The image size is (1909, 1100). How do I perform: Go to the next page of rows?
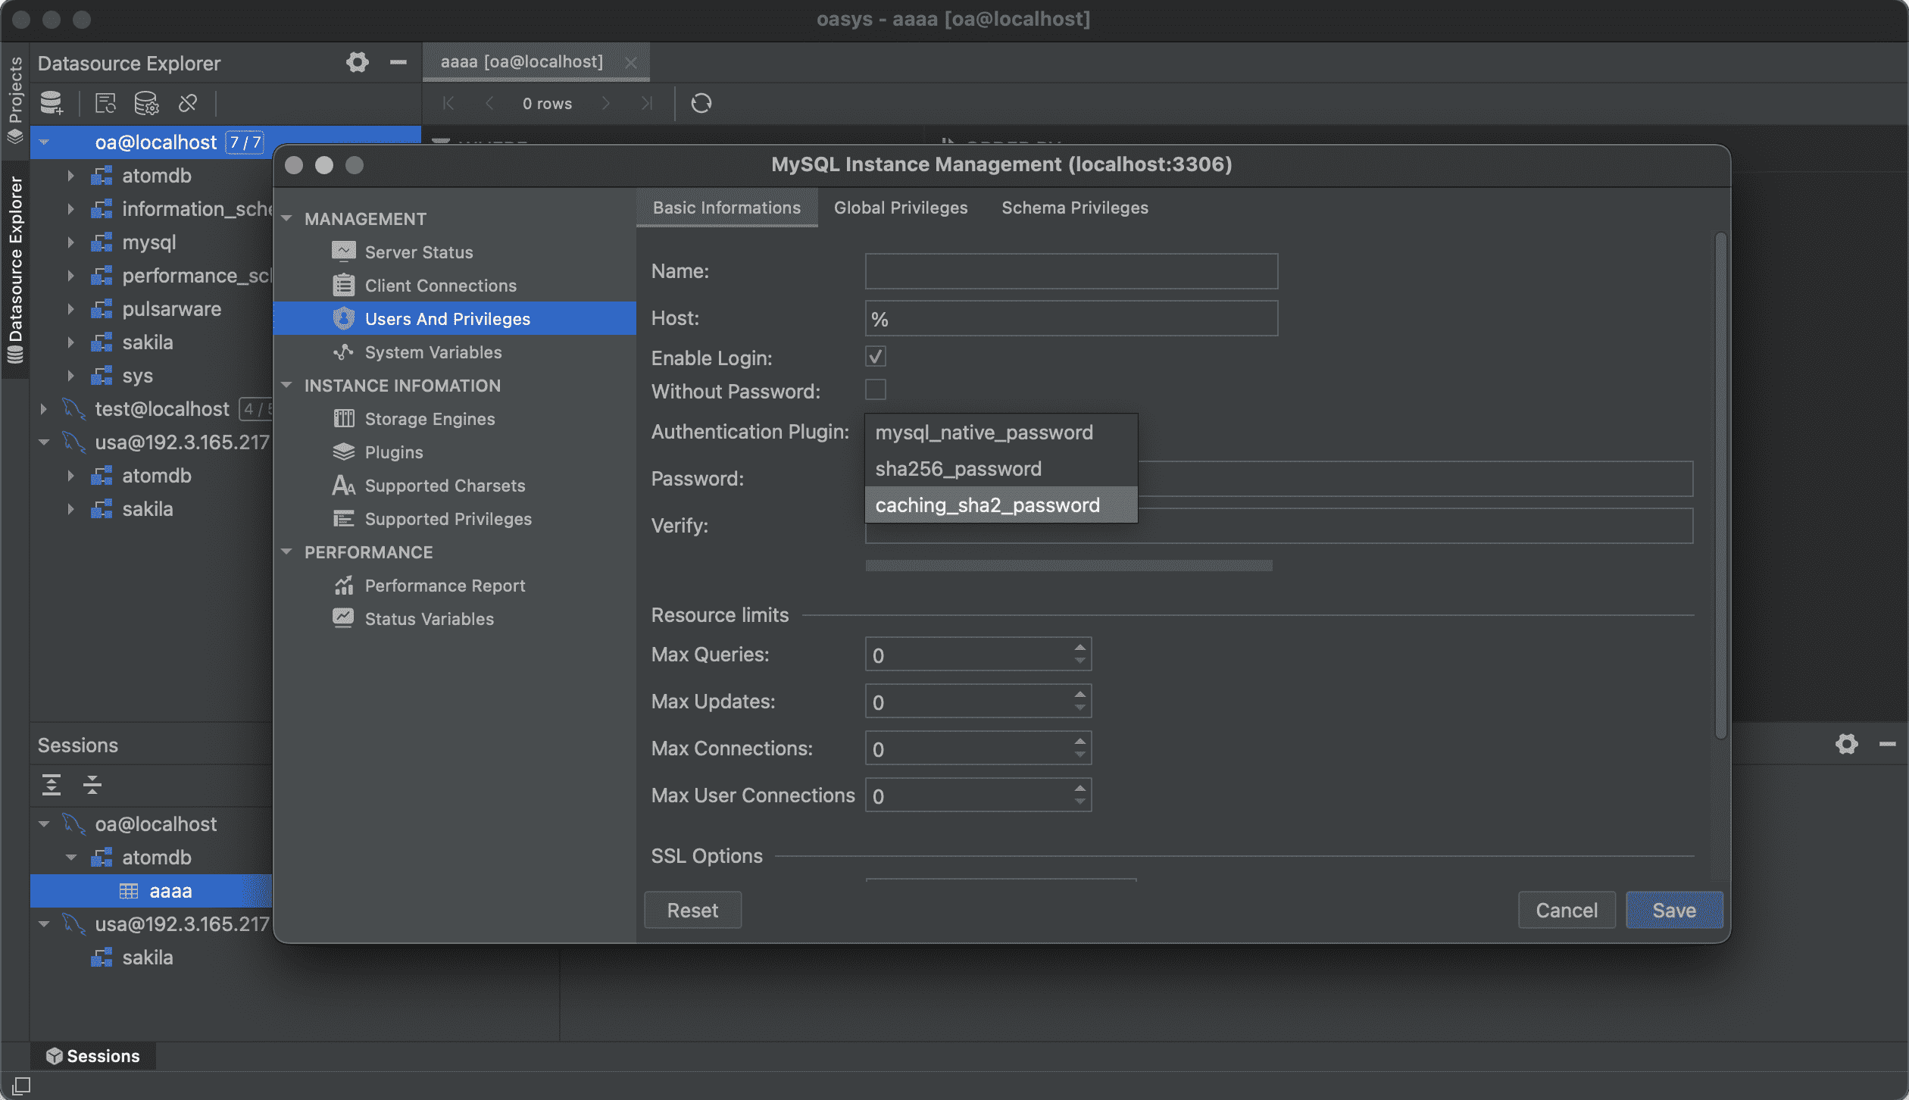pos(605,103)
